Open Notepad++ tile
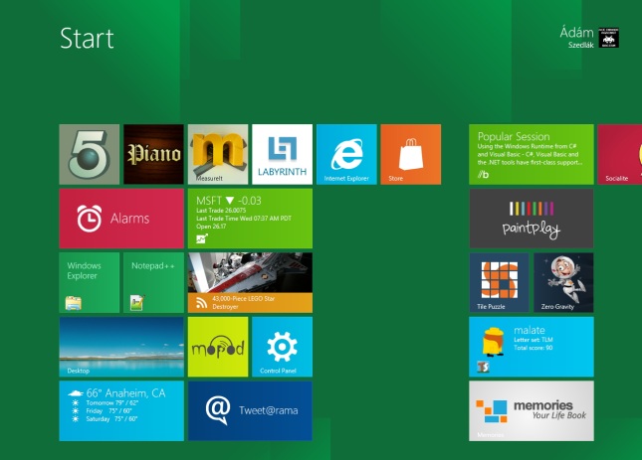 coord(153,283)
